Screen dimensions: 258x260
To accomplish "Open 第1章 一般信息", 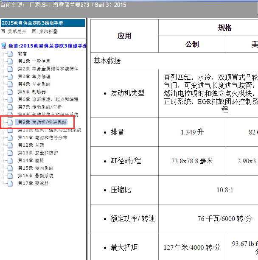I will coord(34,61).
